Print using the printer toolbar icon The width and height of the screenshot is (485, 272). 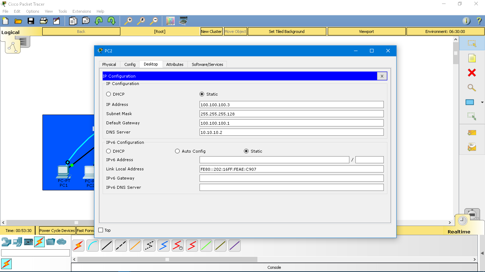point(44,21)
